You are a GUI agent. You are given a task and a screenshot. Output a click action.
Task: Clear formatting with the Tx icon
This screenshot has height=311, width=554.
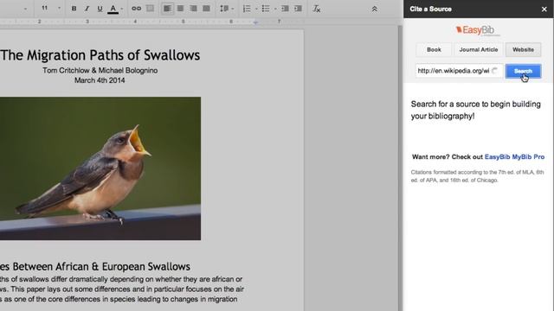(x=317, y=9)
